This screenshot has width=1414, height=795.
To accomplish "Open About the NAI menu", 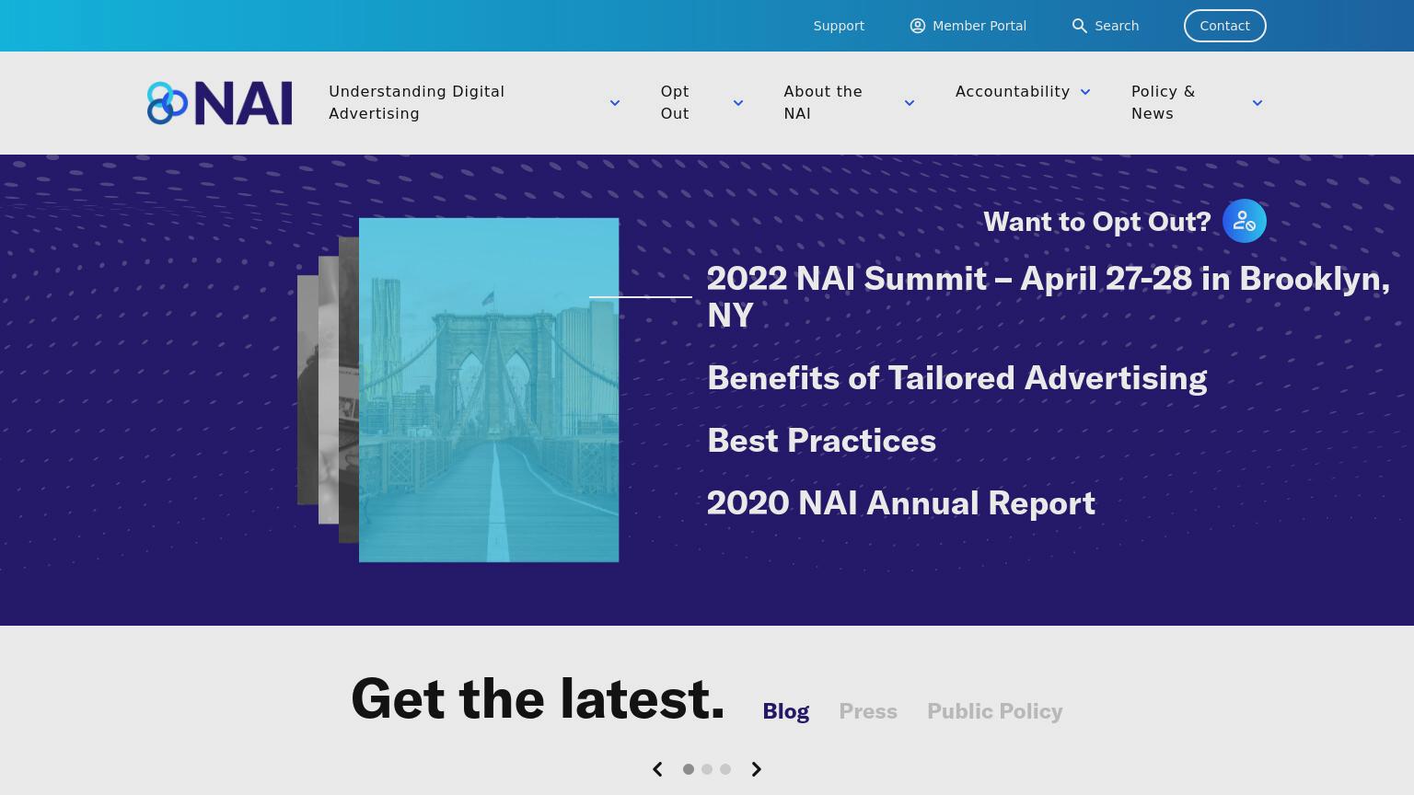I will 823,102.
